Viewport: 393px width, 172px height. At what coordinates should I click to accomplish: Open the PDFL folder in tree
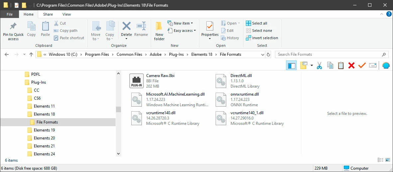[x=35, y=74]
